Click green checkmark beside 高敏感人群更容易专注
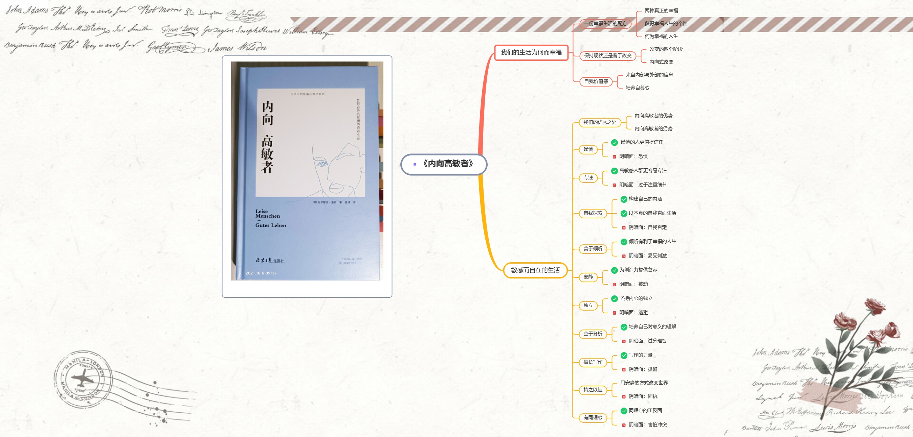Screen dimensions: 913x437 614,171
